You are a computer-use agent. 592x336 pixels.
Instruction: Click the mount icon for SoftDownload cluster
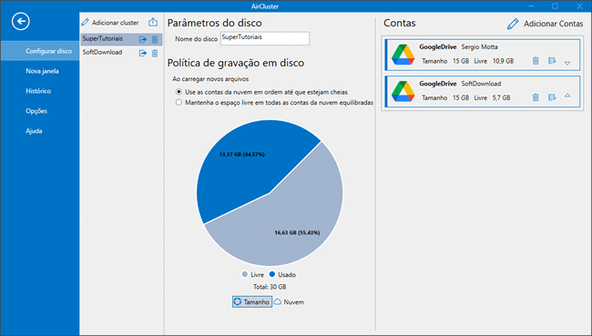click(x=143, y=53)
